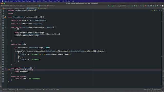Click the MainActivity breadcrumb in navigation bar
The width and height of the screenshot is (164, 92).
(42, 6)
